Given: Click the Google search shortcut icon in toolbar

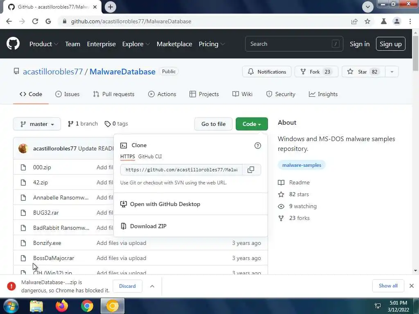Looking at the screenshot, I should (48, 21).
